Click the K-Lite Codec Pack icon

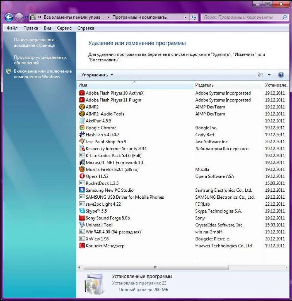(82, 156)
